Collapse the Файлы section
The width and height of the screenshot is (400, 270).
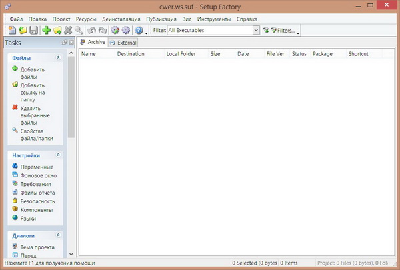pyautogui.click(x=59, y=58)
